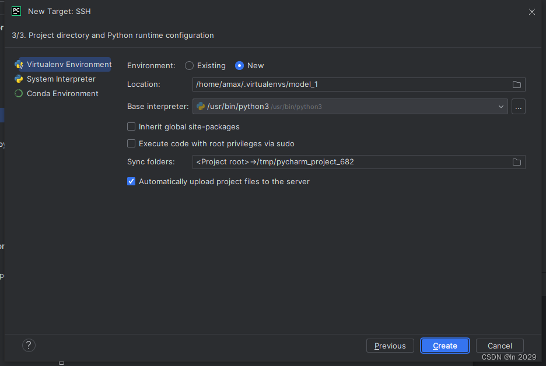
Task: Go back with the Previous button
Action: point(390,346)
